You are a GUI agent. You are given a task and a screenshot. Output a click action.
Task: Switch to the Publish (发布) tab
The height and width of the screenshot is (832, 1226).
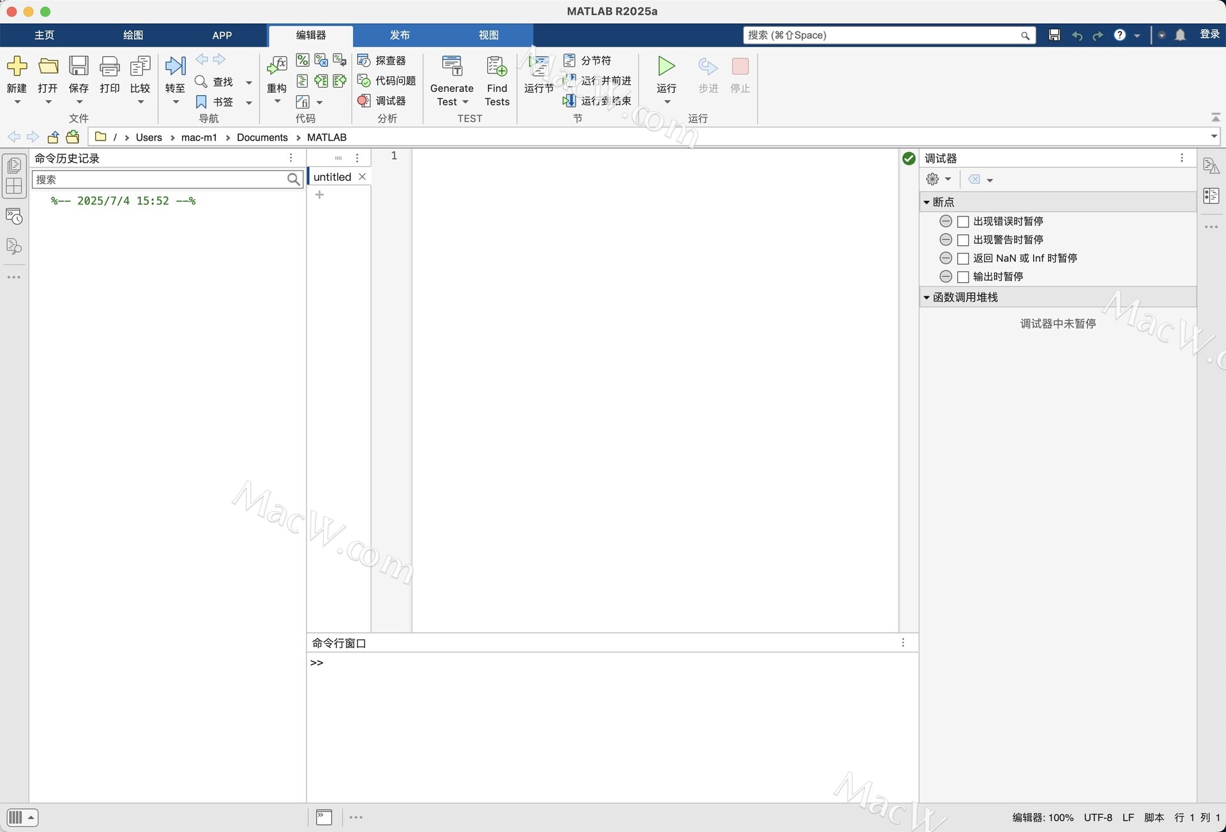(x=400, y=35)
